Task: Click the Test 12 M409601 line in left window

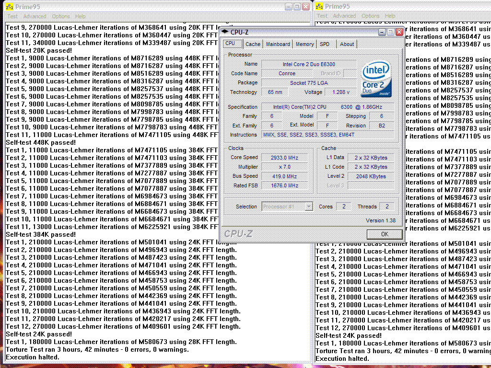Action: 123,327
